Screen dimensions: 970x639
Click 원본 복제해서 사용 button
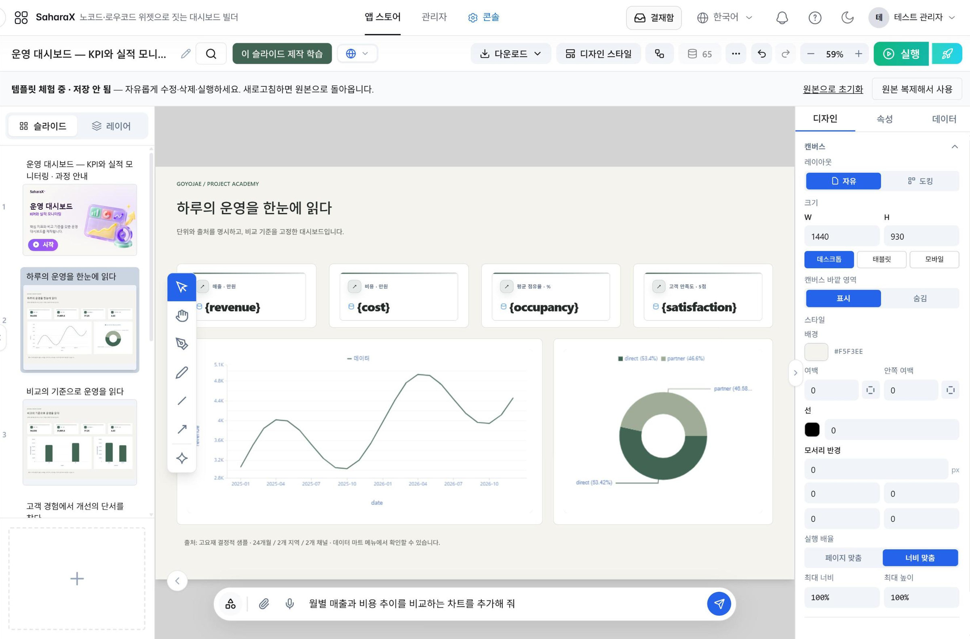point(917,89)
